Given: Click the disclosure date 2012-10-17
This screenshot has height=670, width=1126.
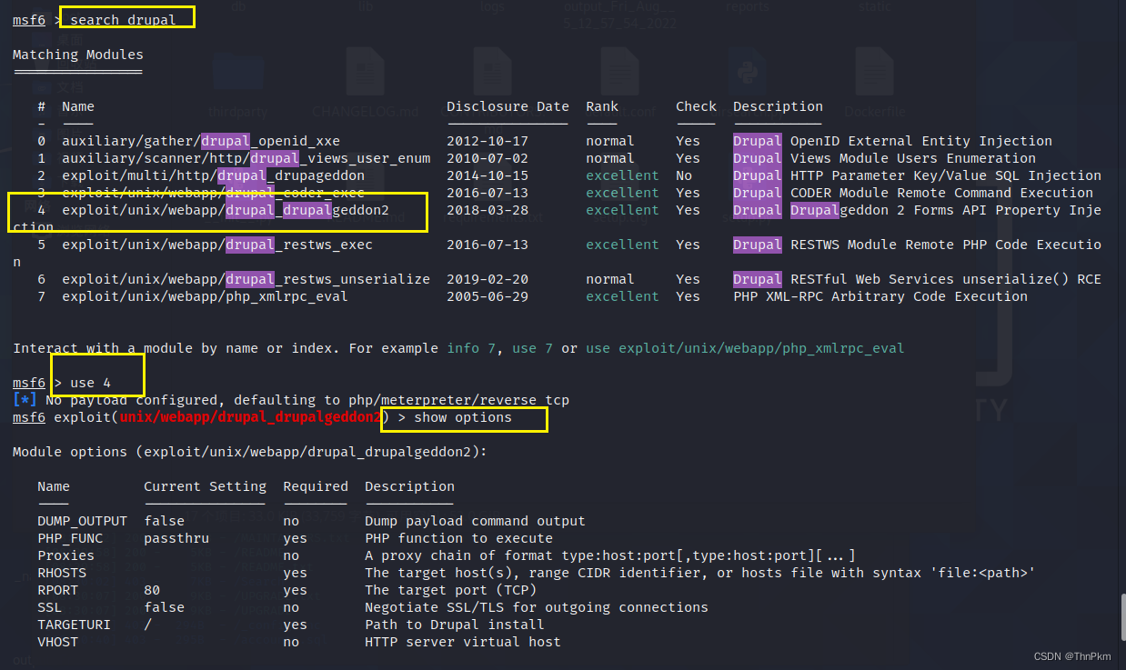Looking at the screenshot, I should pyautogui.click(x=488, y=141).
